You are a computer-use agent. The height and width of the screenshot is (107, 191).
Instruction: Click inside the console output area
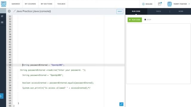click(x=158, y=53)
